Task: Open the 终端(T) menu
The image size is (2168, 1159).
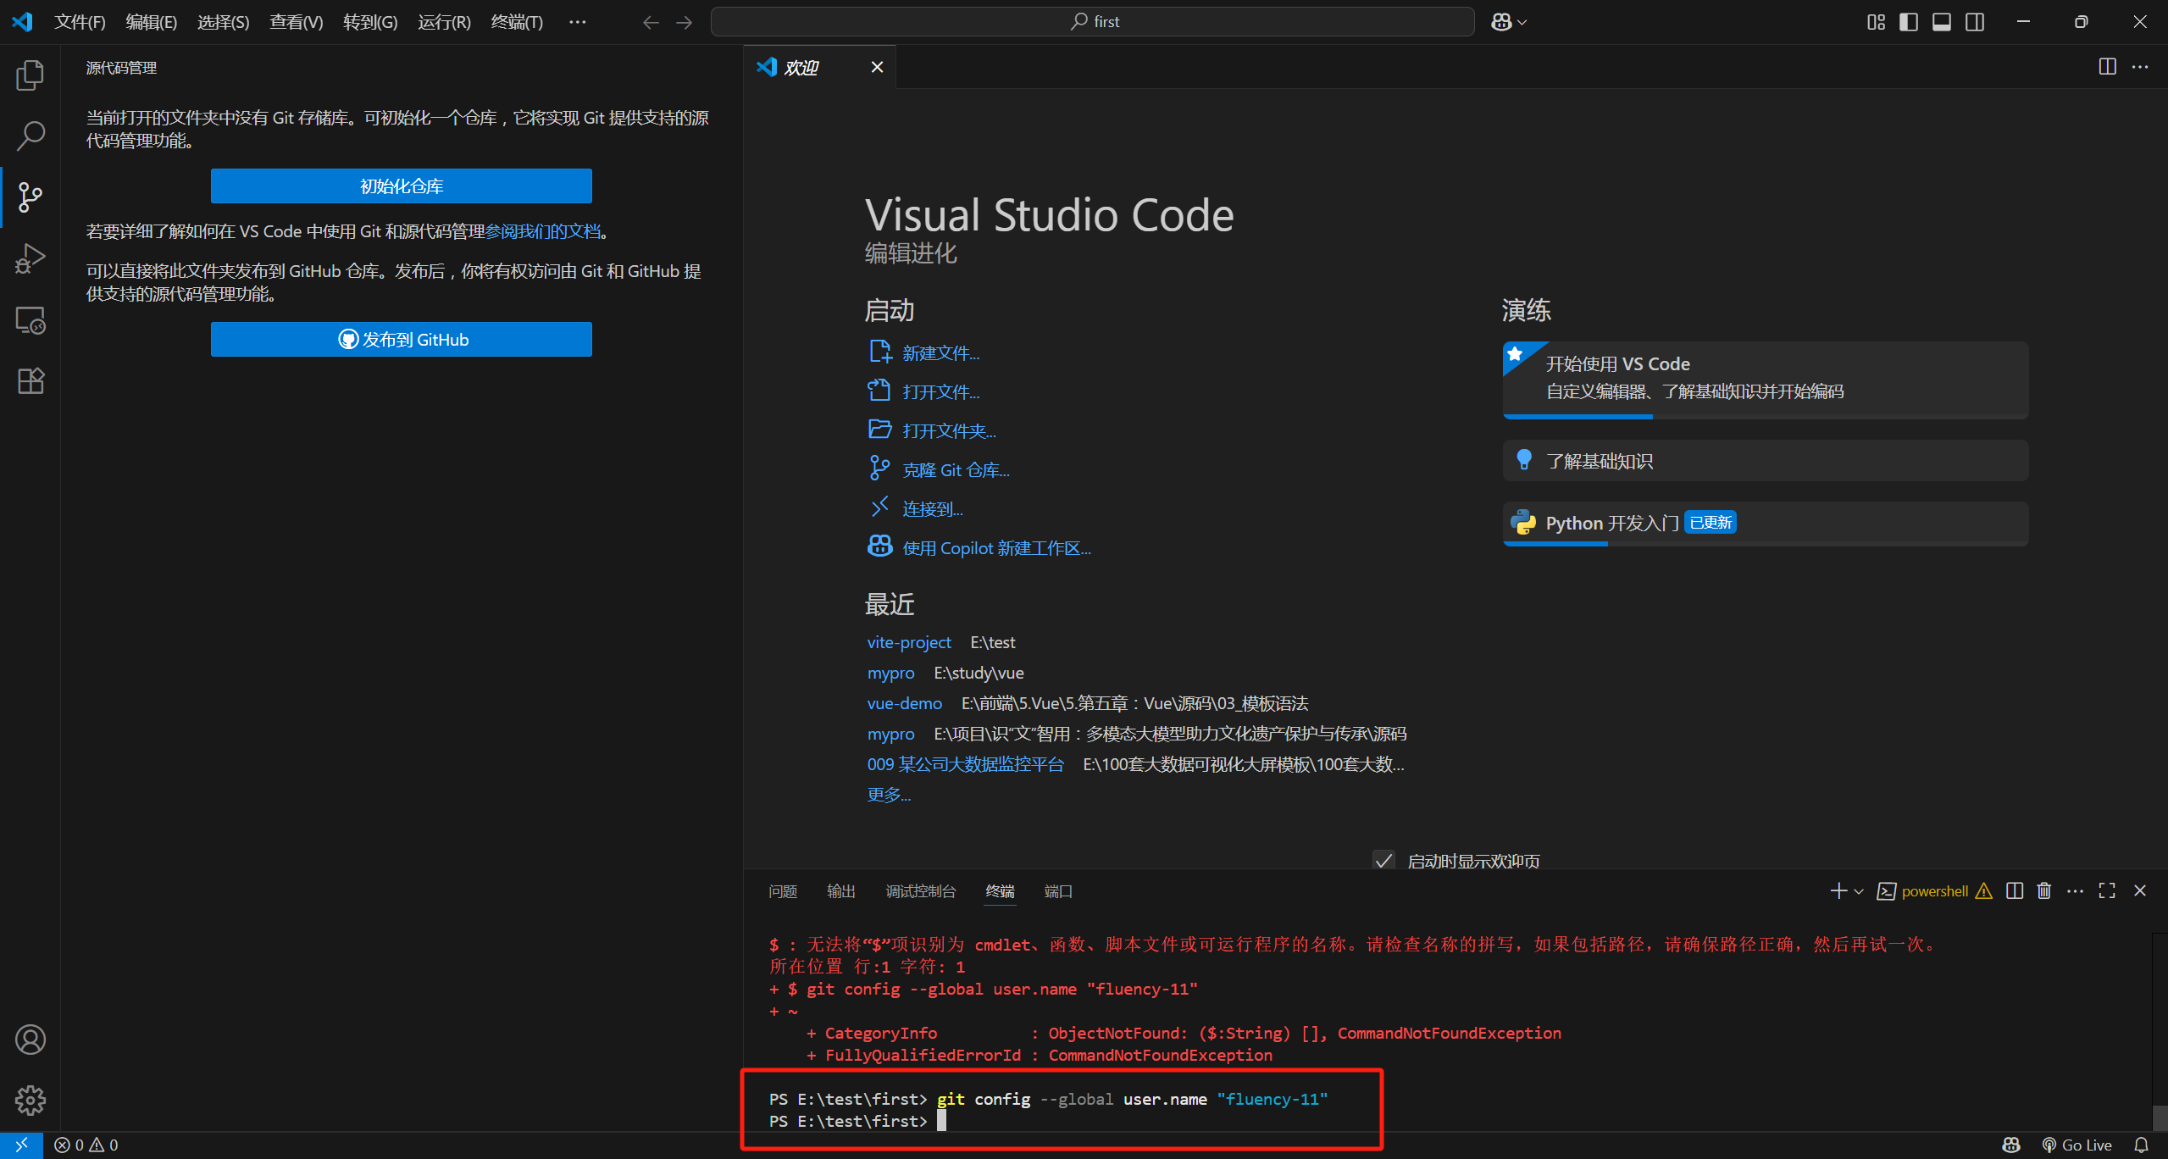Action: 516,22
